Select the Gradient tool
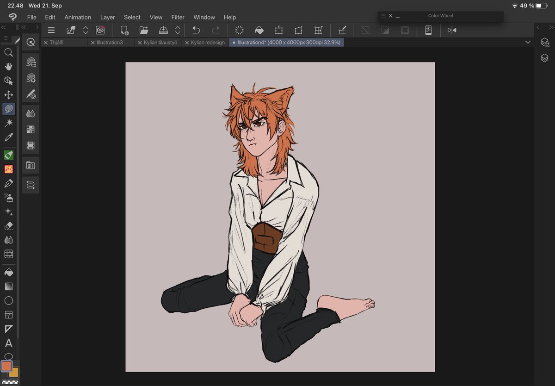The height and width of the screenshot is (386, 555). [x=8, y=286]
